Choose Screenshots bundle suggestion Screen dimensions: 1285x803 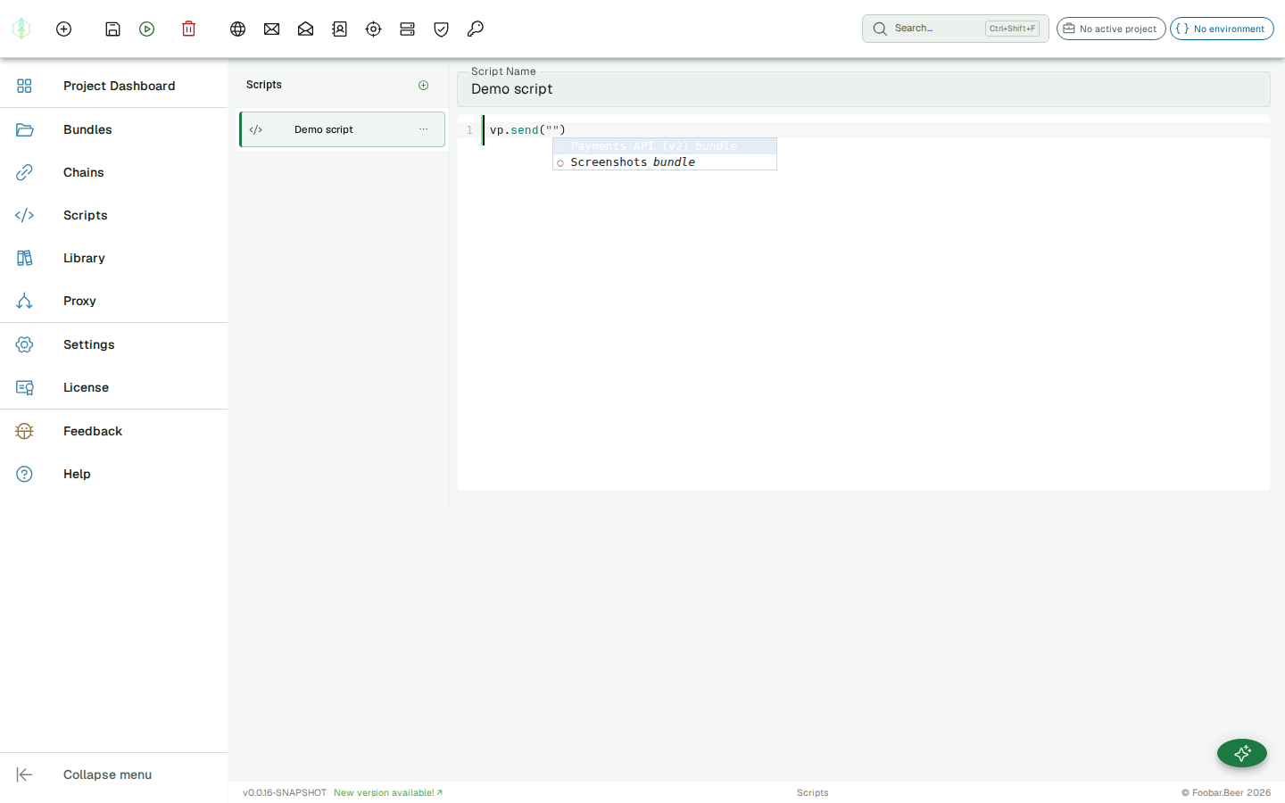coord(665,162)
